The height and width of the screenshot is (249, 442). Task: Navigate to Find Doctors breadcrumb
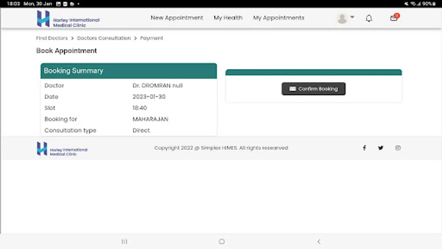click(52, 38)
